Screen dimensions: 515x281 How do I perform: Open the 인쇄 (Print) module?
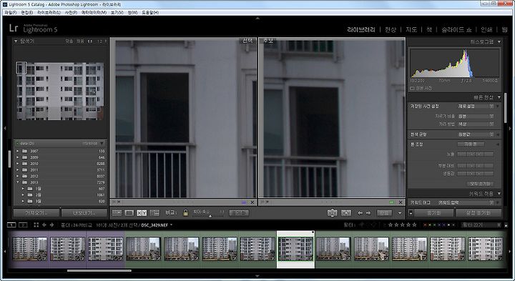coord(486,29)
